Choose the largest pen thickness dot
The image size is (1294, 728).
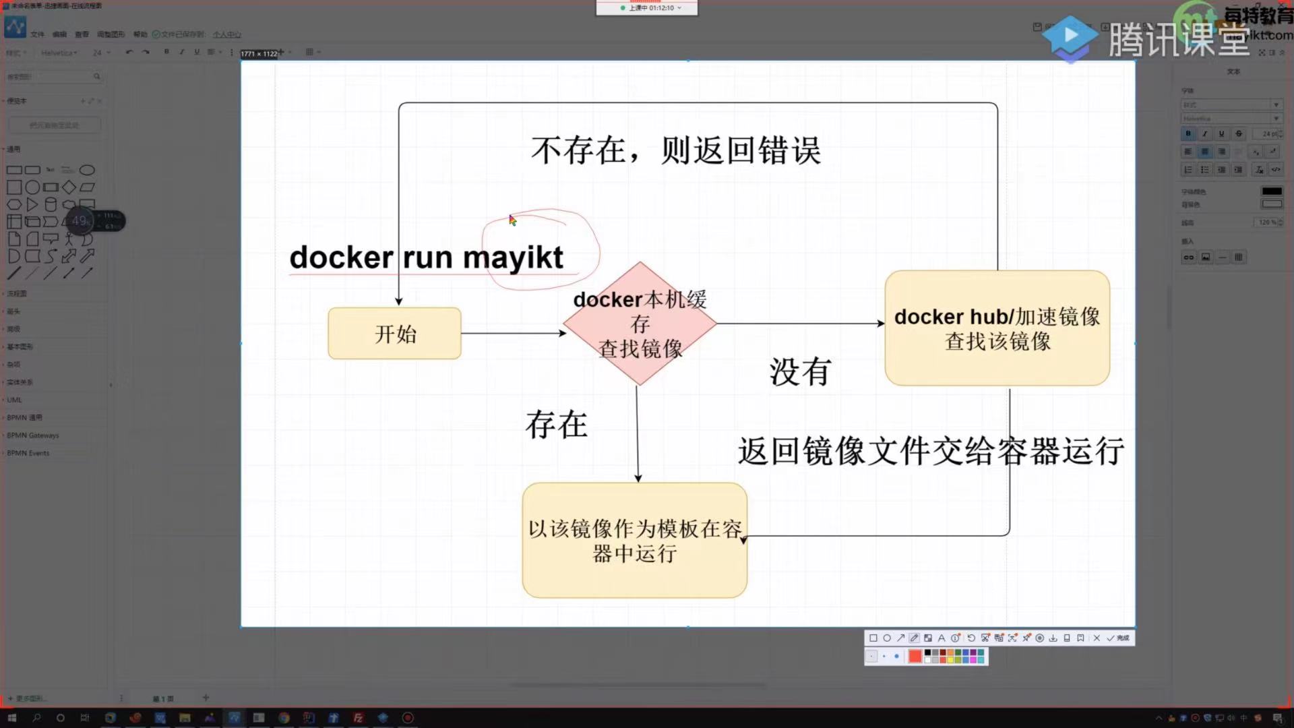[896, 656]
